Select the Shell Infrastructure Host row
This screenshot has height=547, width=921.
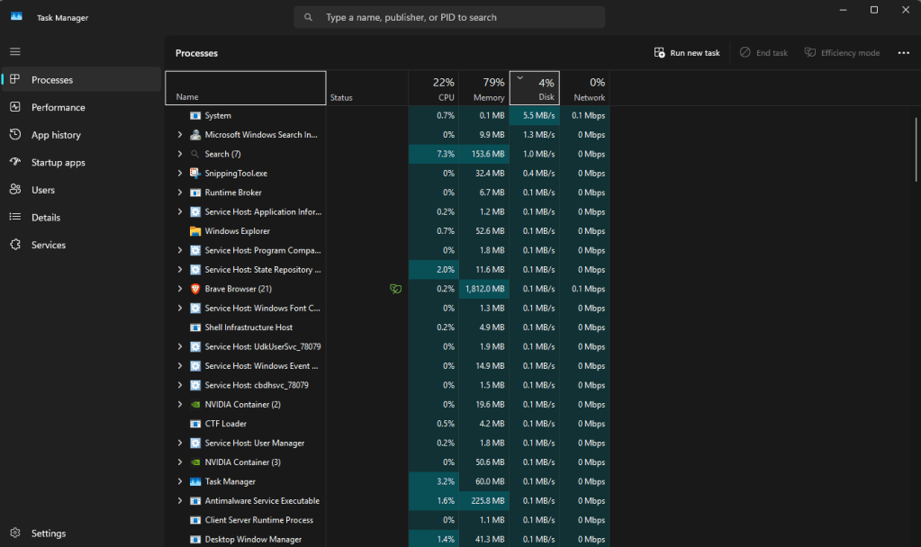388,327
